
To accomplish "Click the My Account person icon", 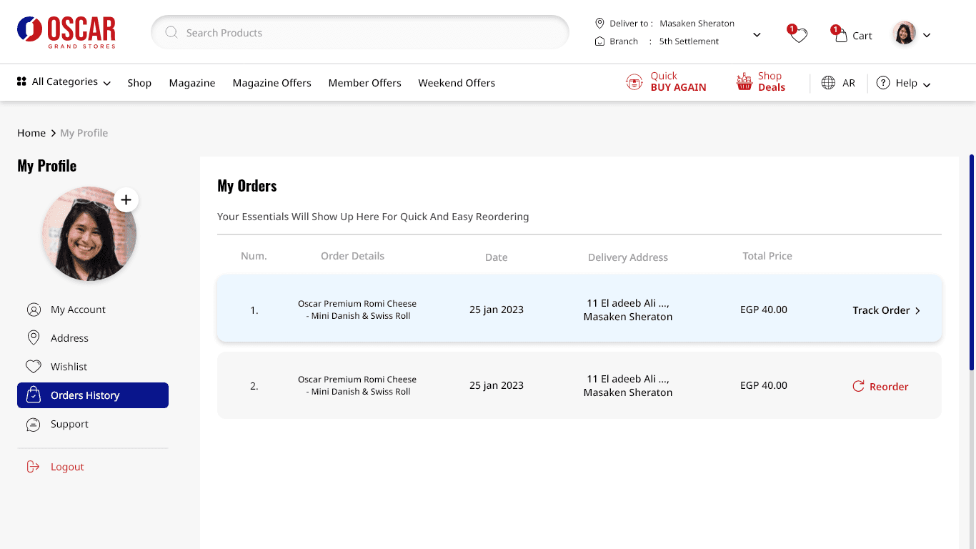I will (x=34, y=310).
